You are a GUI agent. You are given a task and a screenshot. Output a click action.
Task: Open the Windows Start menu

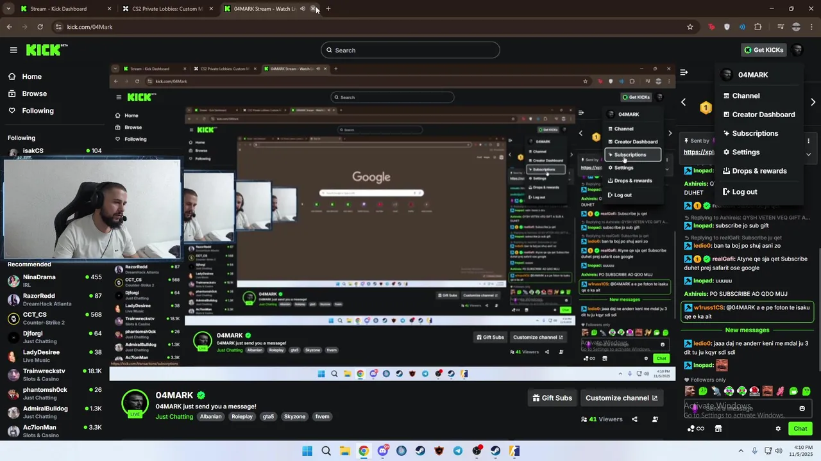pos(307,451)
